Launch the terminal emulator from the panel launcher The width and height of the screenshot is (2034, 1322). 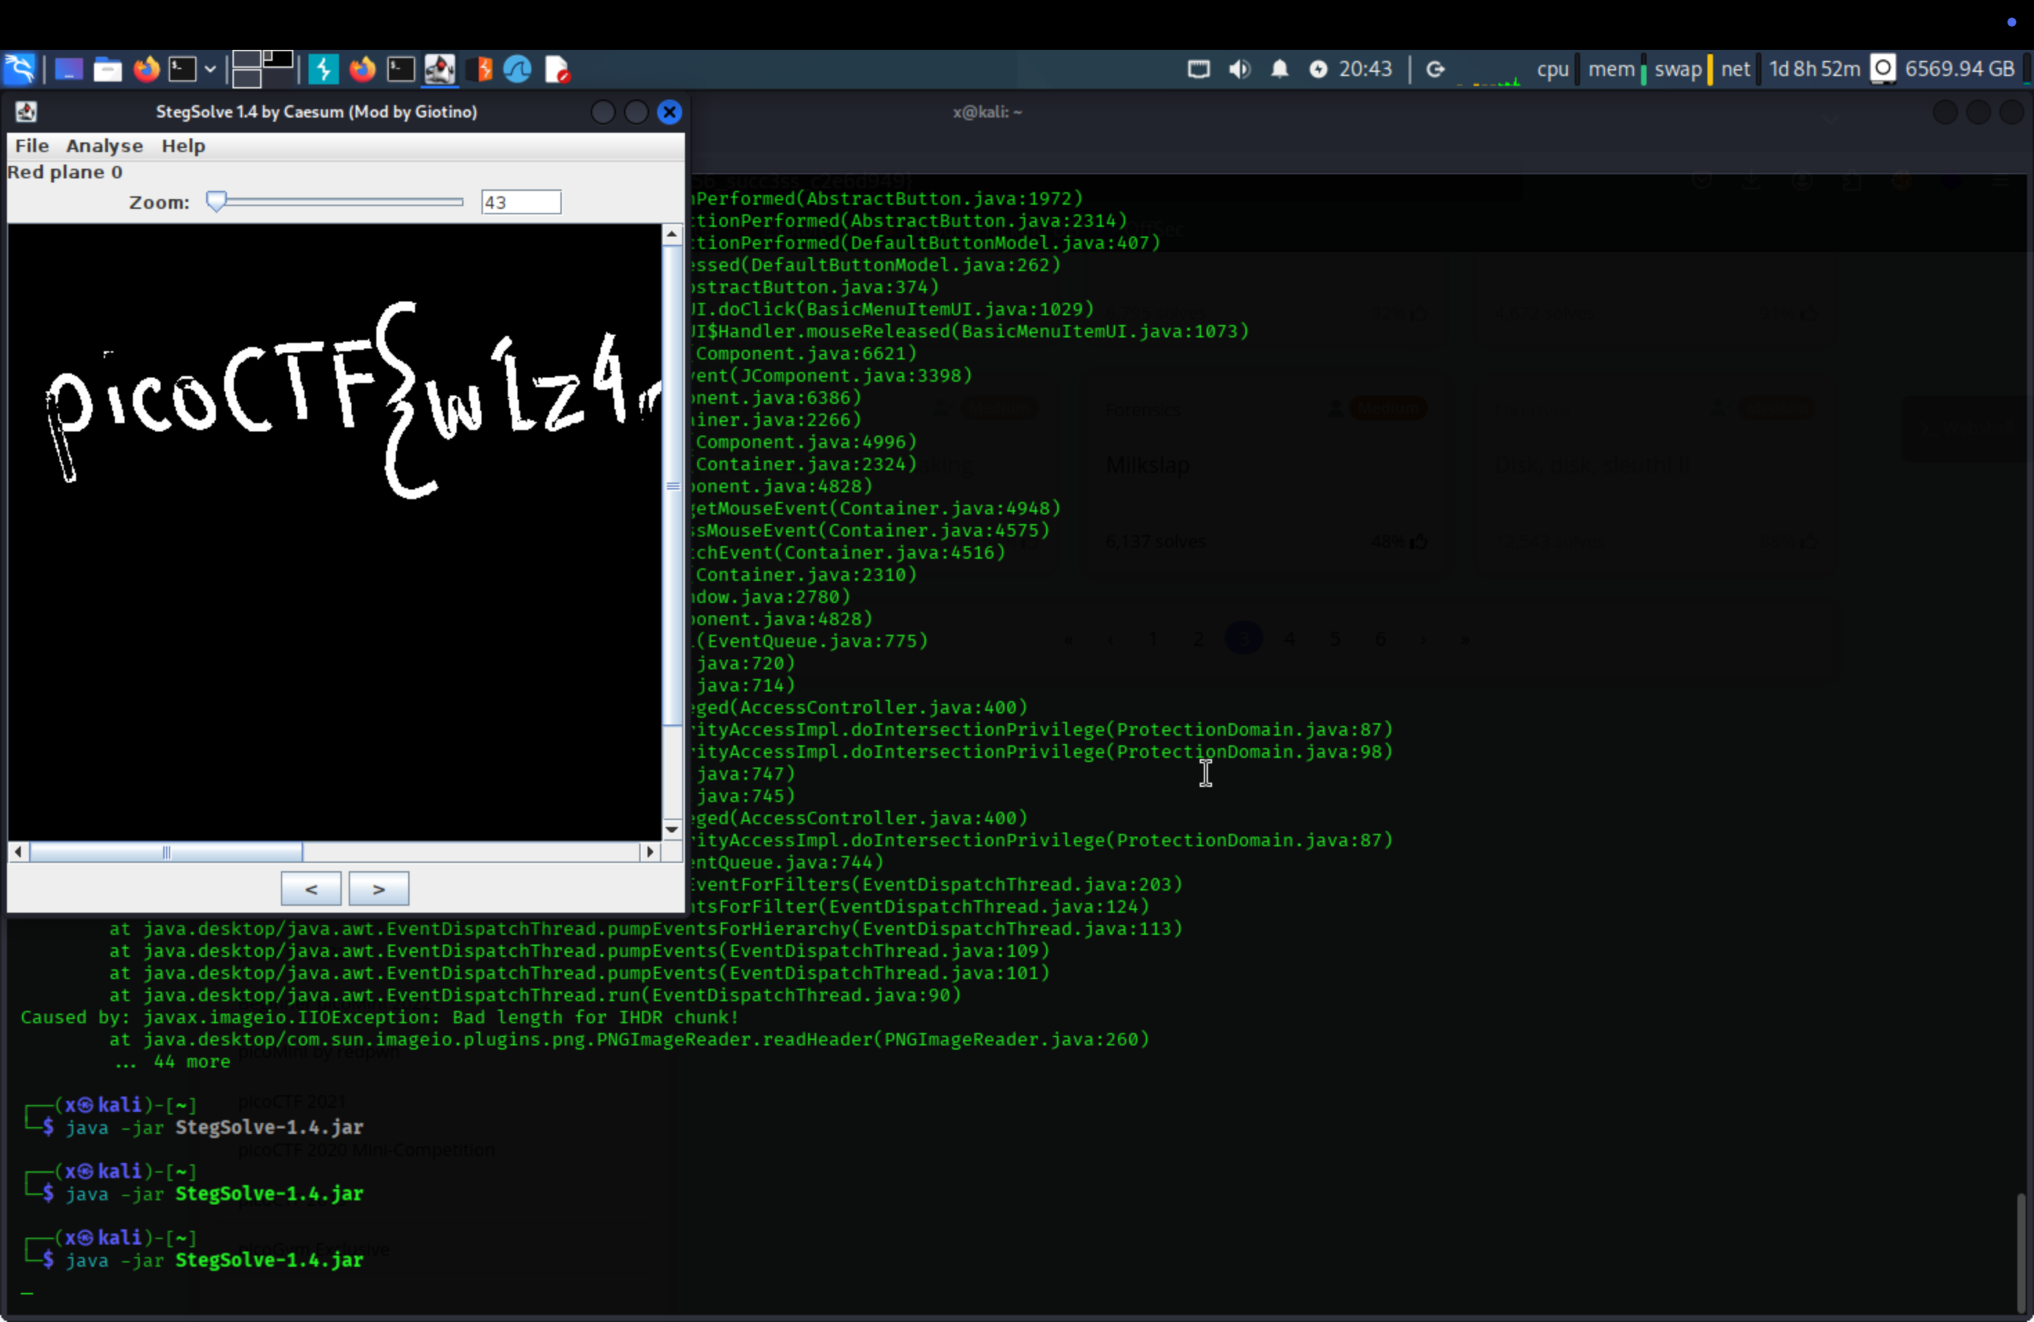182,69
